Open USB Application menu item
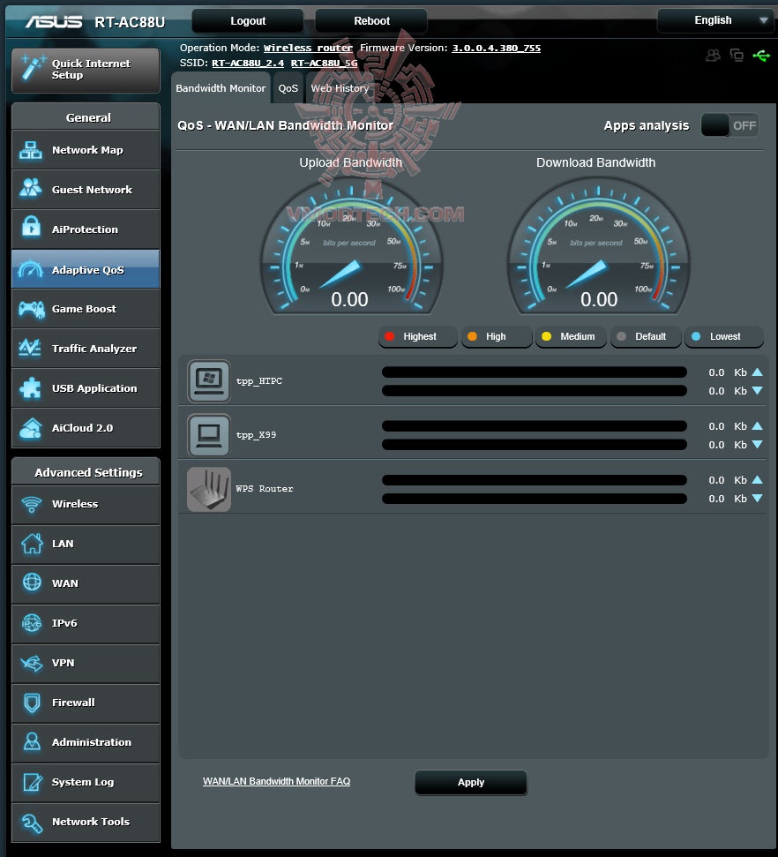 (86, 388)
